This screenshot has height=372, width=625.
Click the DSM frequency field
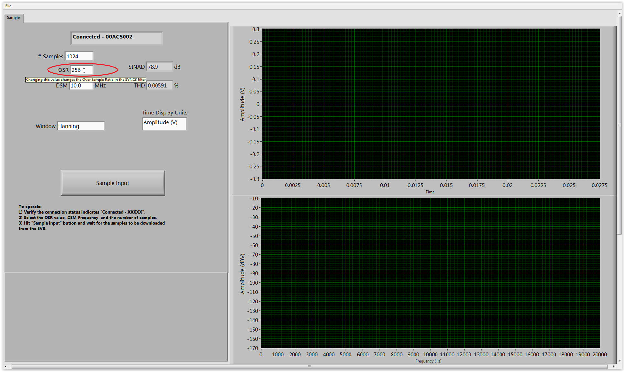tap(81, 86)
